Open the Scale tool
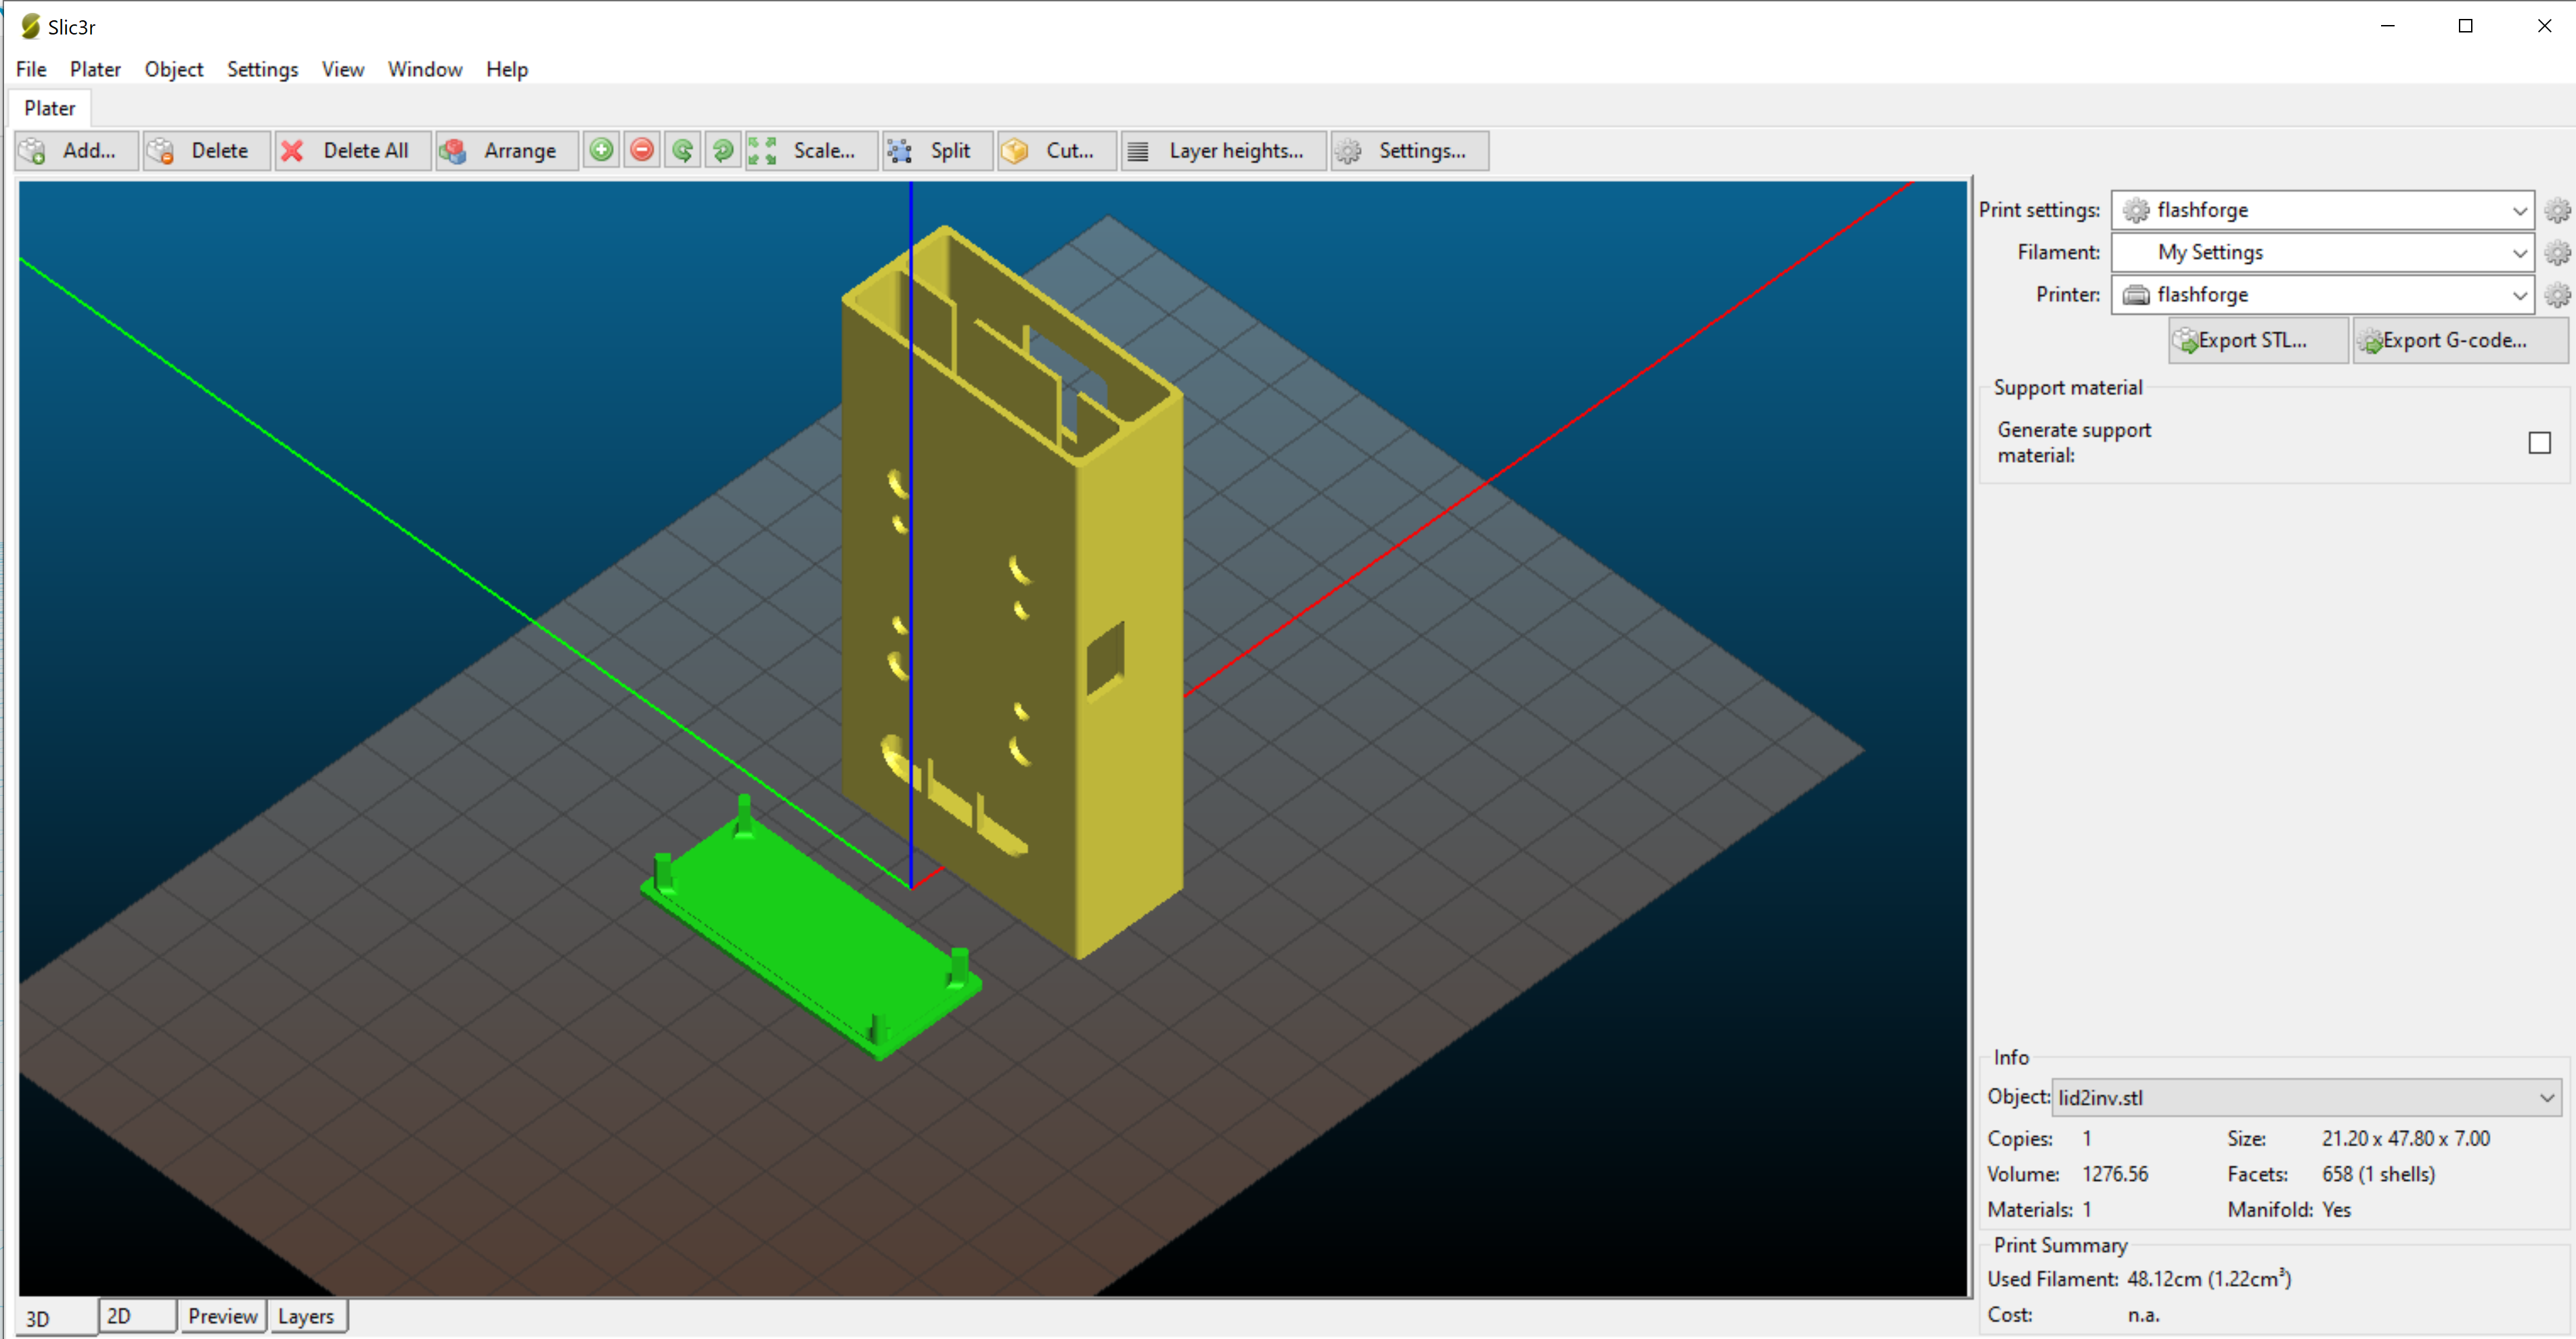Viewport: 2576px width, 1339px height. click(x=811, y=151)
